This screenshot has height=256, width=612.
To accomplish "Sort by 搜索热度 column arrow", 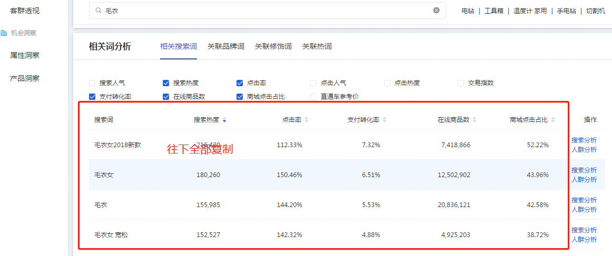I will (x=224, y=120).
